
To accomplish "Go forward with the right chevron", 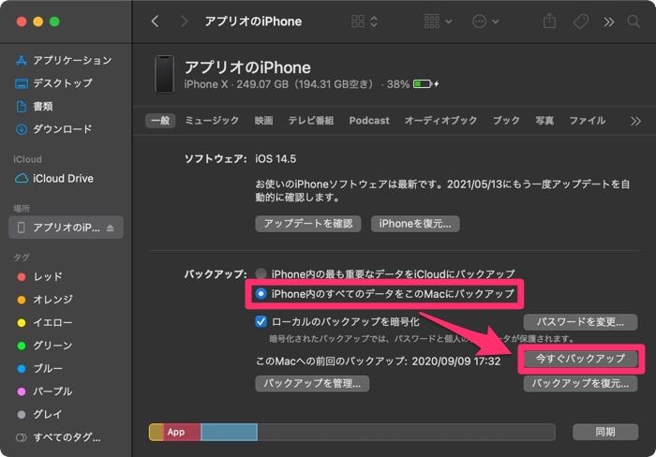I will pyautogui.click(x=184, y=22).
